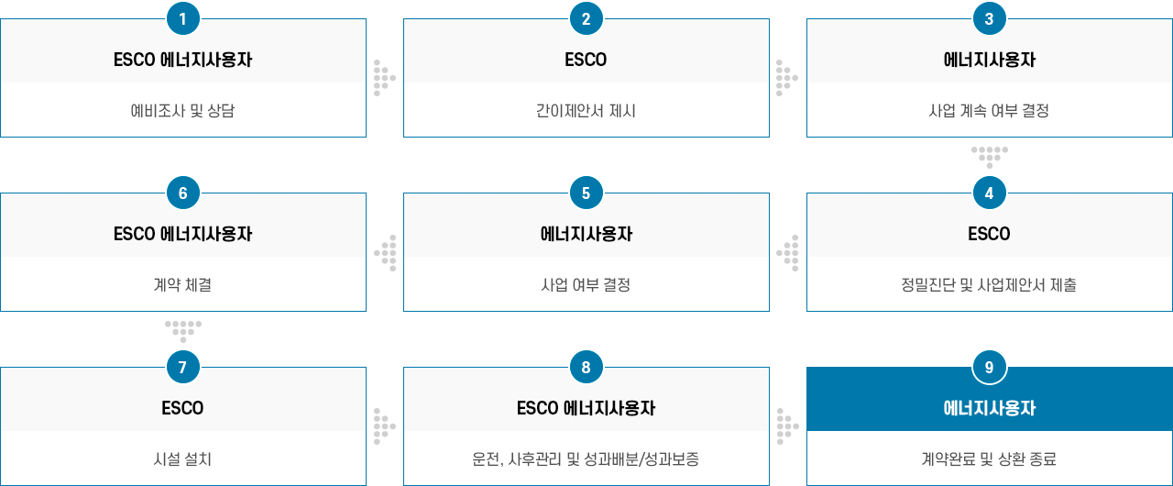Click the step 7 number badge
The width and height of the screenshot is (1173, 486).
click(183, 367)
